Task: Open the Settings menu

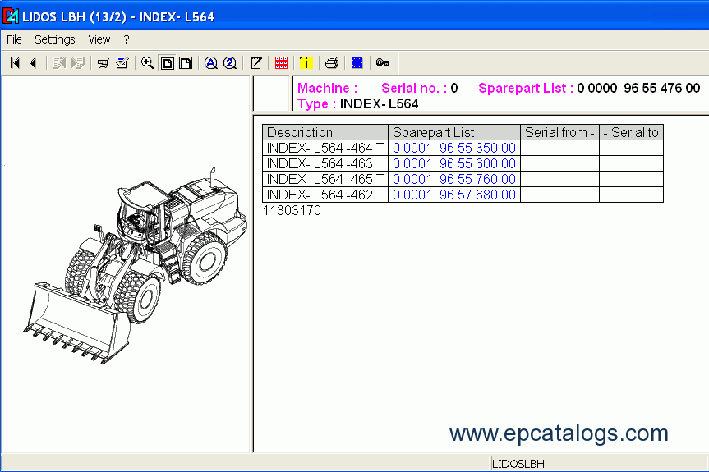Action: point(55,39)
